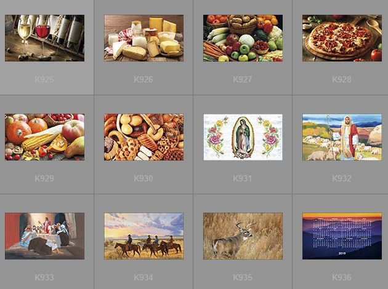The height and width of the screenshot is (289, 388).
Task: Open the 2019 calendar sunset thumbnail
Action: click(342, 236)
